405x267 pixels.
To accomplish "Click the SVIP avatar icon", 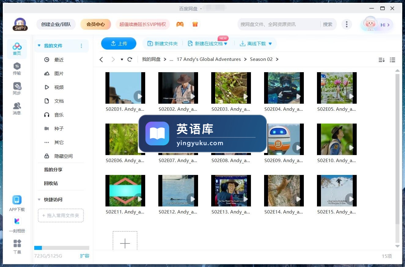I will (x=20, y=24).
